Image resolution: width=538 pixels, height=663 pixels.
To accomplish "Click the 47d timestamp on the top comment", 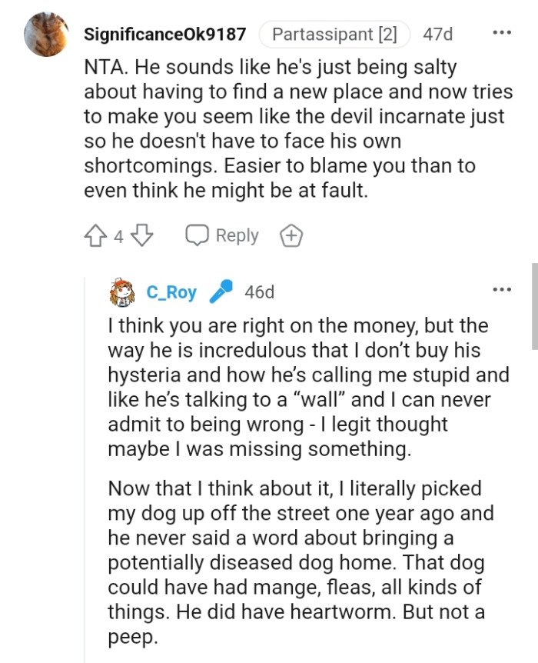I will click(x=440, y=34).
